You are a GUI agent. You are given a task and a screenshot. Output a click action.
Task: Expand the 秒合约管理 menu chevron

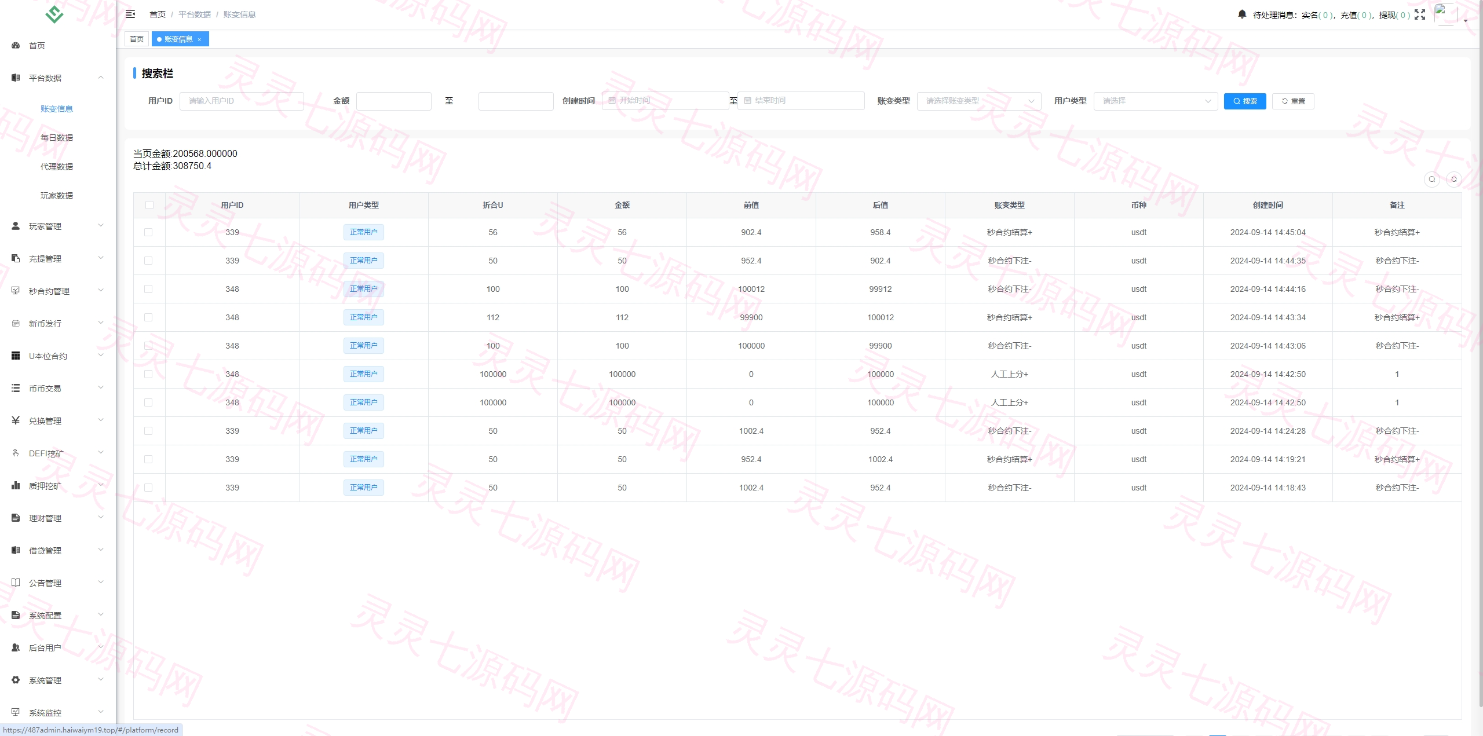[x=101, y=291]
